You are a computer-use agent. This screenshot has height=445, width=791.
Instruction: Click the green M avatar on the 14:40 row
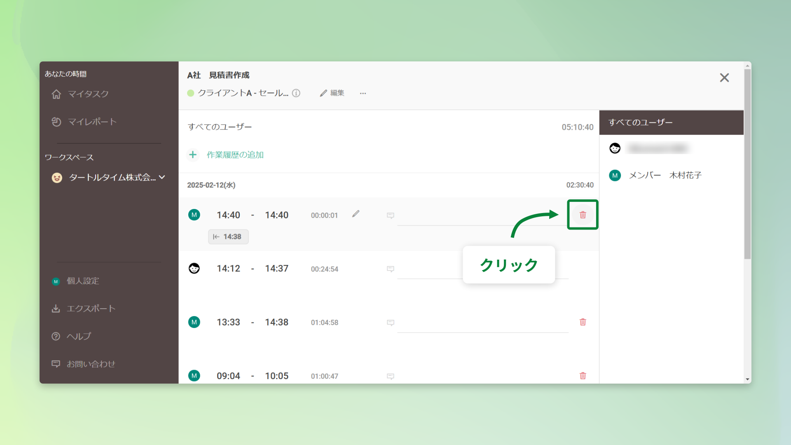[194, 215]
